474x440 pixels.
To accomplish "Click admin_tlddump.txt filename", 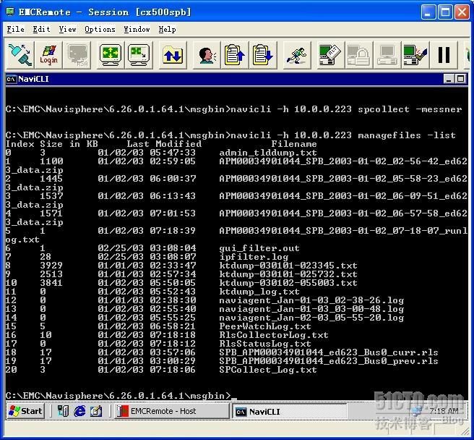I will [268, 153].
